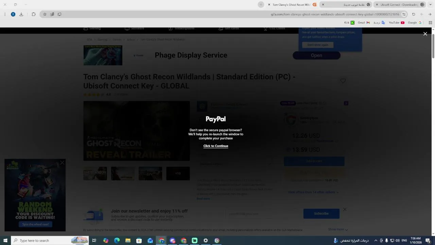Viewport: 435px width, 245px height.
Task: Click the Subscribe newsletter button
Action: (321, 214)
